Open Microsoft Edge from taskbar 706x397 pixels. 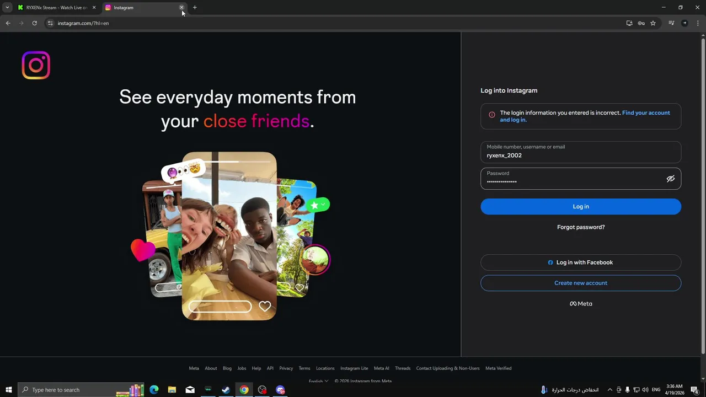[154, 390]
